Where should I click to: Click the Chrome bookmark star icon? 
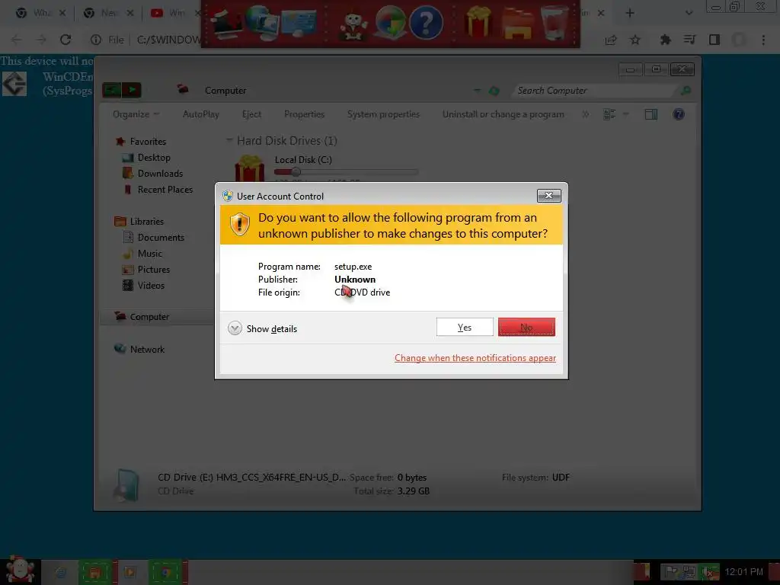pyautogui.click(x=635, y=40)
